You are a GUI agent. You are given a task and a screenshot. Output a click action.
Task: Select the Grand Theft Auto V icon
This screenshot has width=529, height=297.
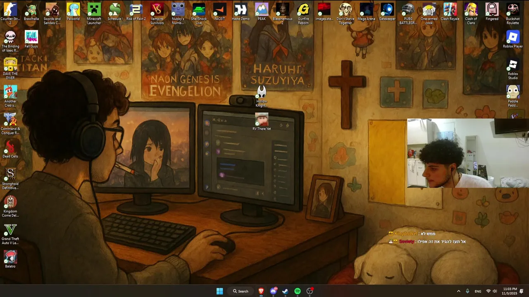click(10, 234)
